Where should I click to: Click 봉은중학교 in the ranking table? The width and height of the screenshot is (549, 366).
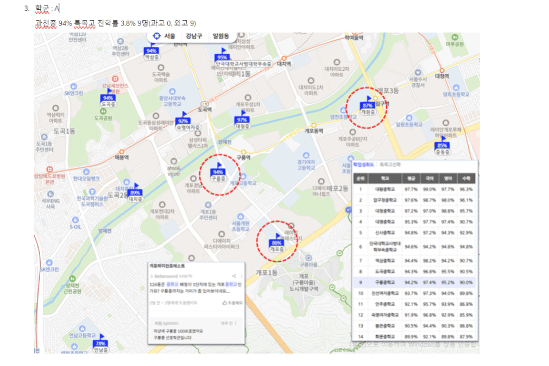tap(385, 326)
